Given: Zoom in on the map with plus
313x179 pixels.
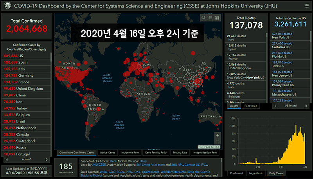Looking at the screenshot, I should 218,135.
